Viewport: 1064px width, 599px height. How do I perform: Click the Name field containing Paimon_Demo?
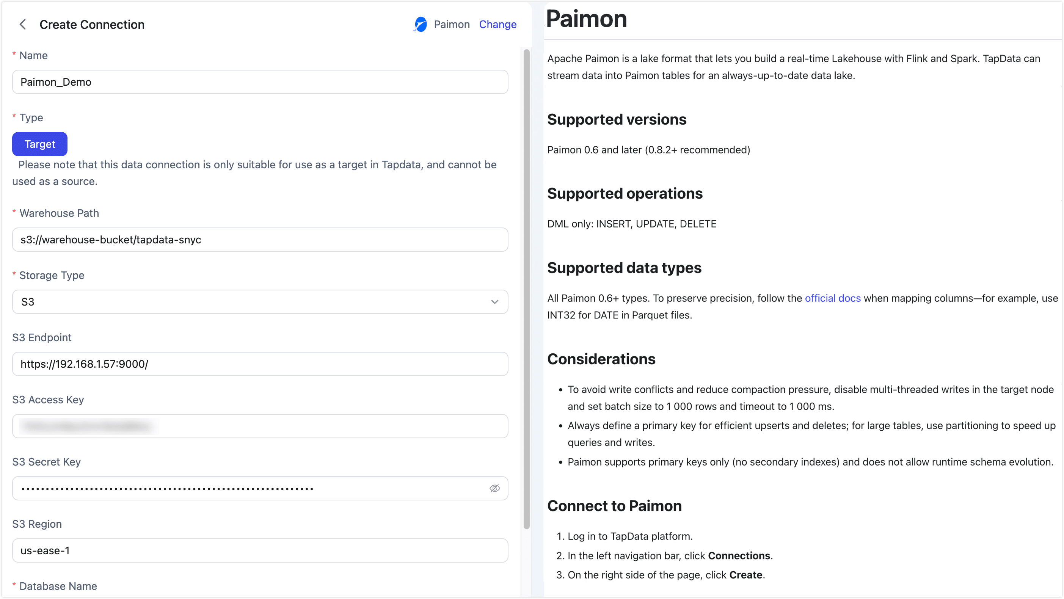click(260, 82)
